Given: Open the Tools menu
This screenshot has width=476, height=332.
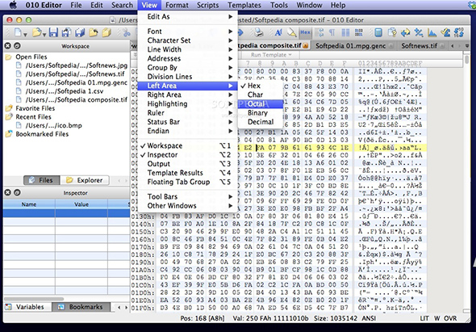Looking at the screenshot, I should point(279,5).
